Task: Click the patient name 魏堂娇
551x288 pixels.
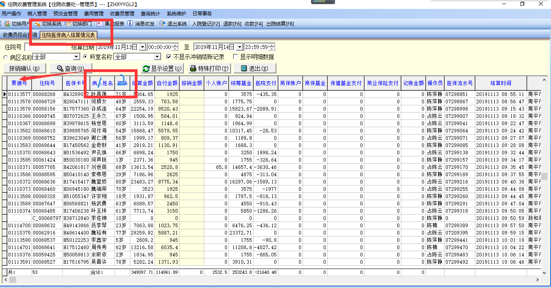Action: pos(99,182)
